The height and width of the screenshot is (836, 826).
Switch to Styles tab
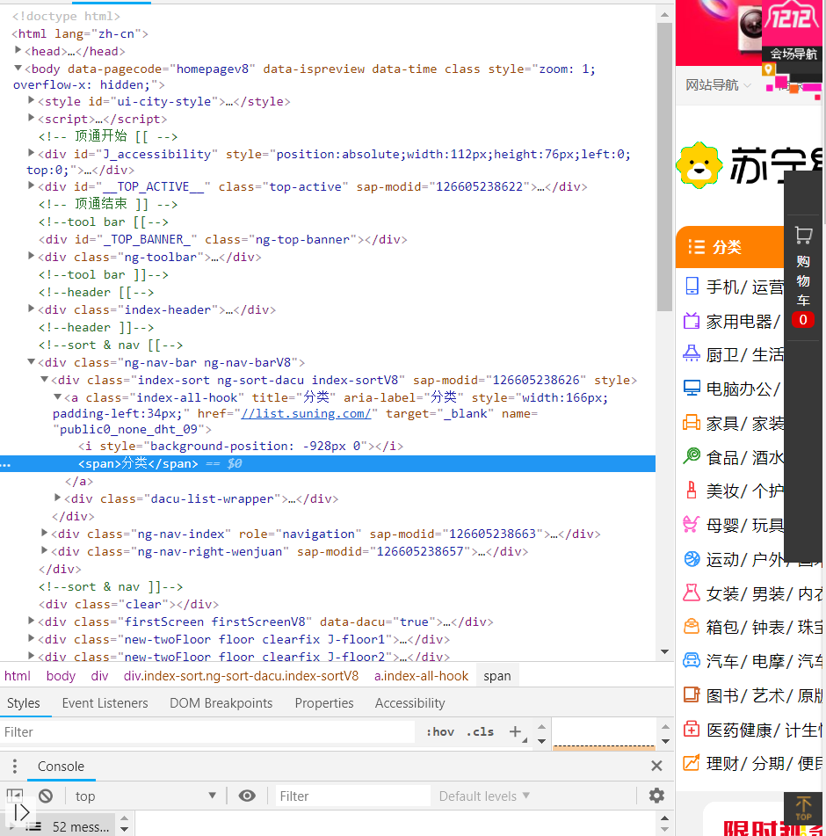pos(24,703)
